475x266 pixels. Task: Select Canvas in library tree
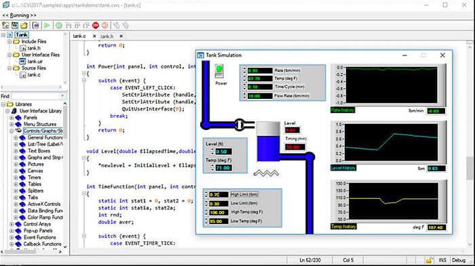(35, 171)
